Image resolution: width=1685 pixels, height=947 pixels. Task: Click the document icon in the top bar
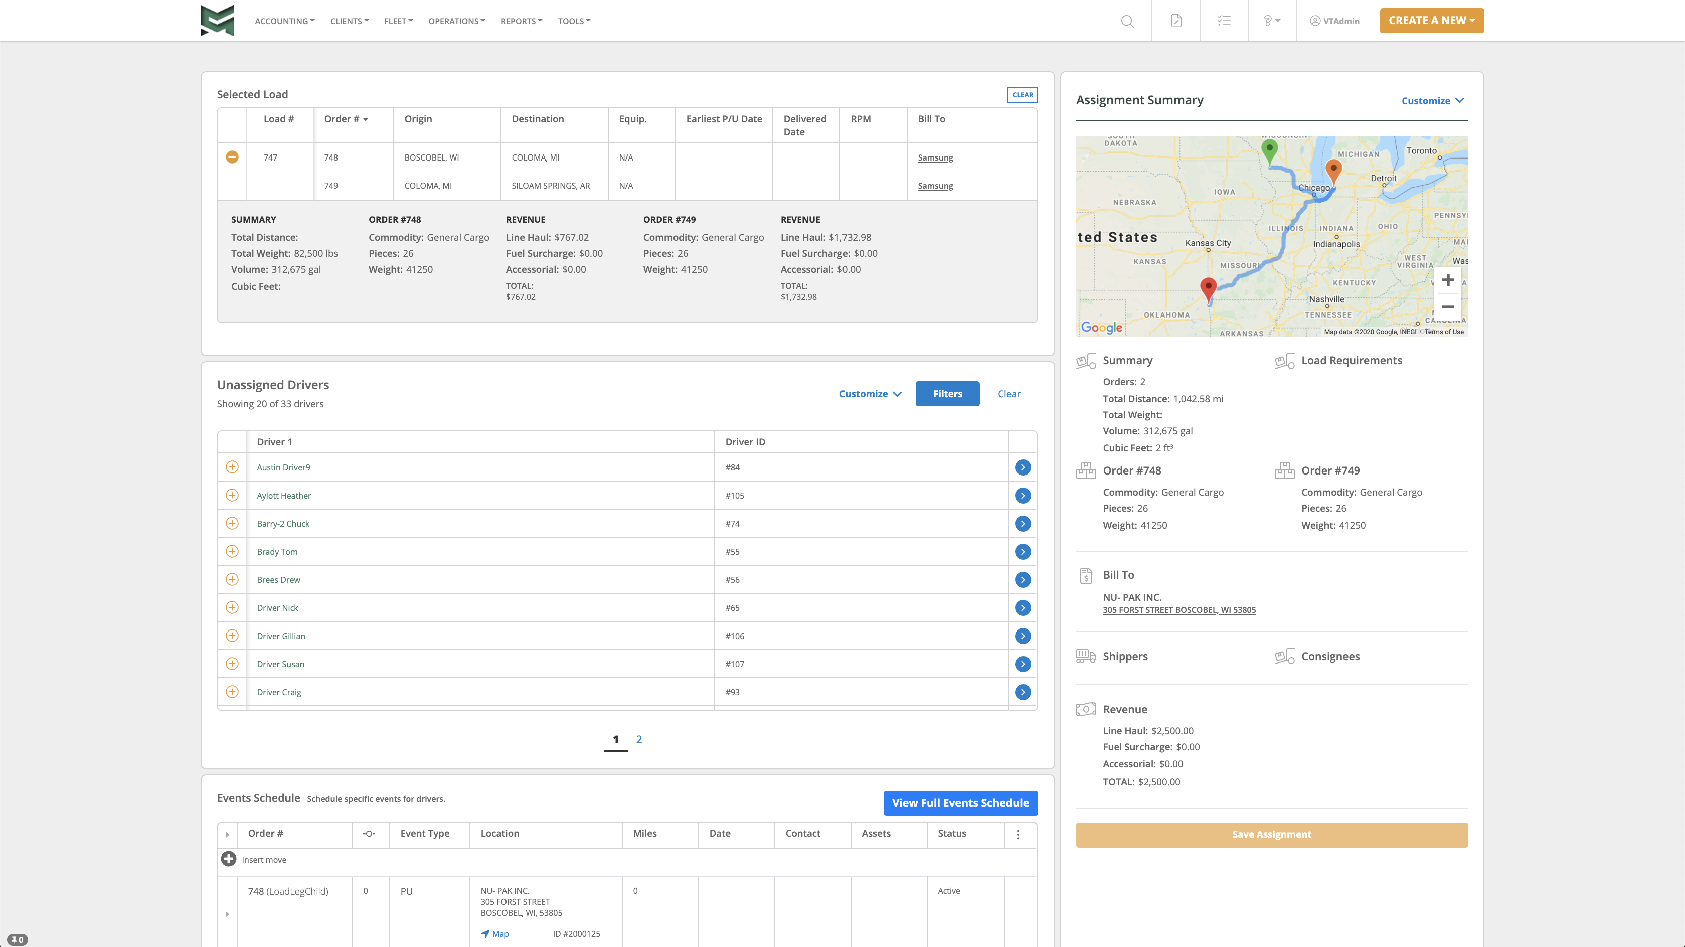point(1175,20)
